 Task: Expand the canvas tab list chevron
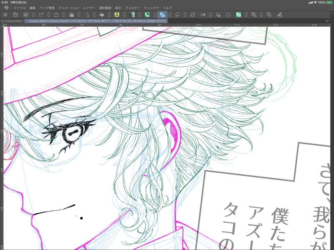tap(327, 21)
